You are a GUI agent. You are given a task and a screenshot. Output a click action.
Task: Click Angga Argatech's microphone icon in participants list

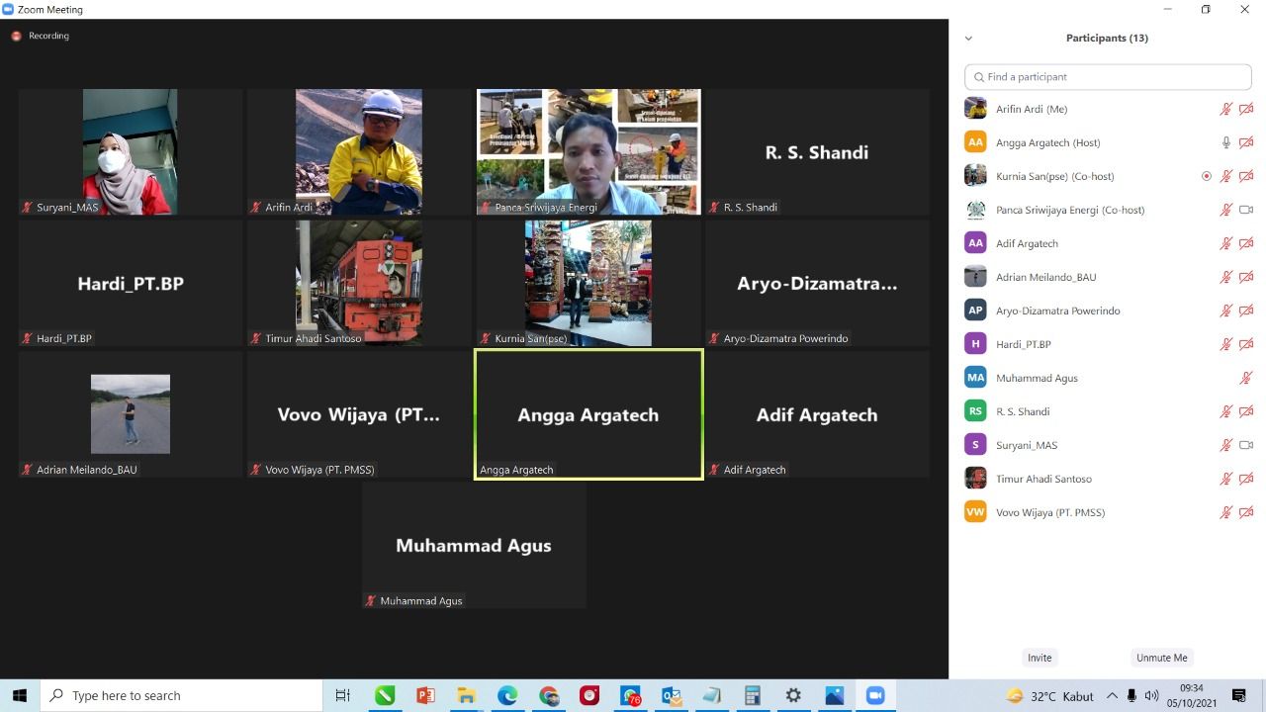click(1226, 142)
